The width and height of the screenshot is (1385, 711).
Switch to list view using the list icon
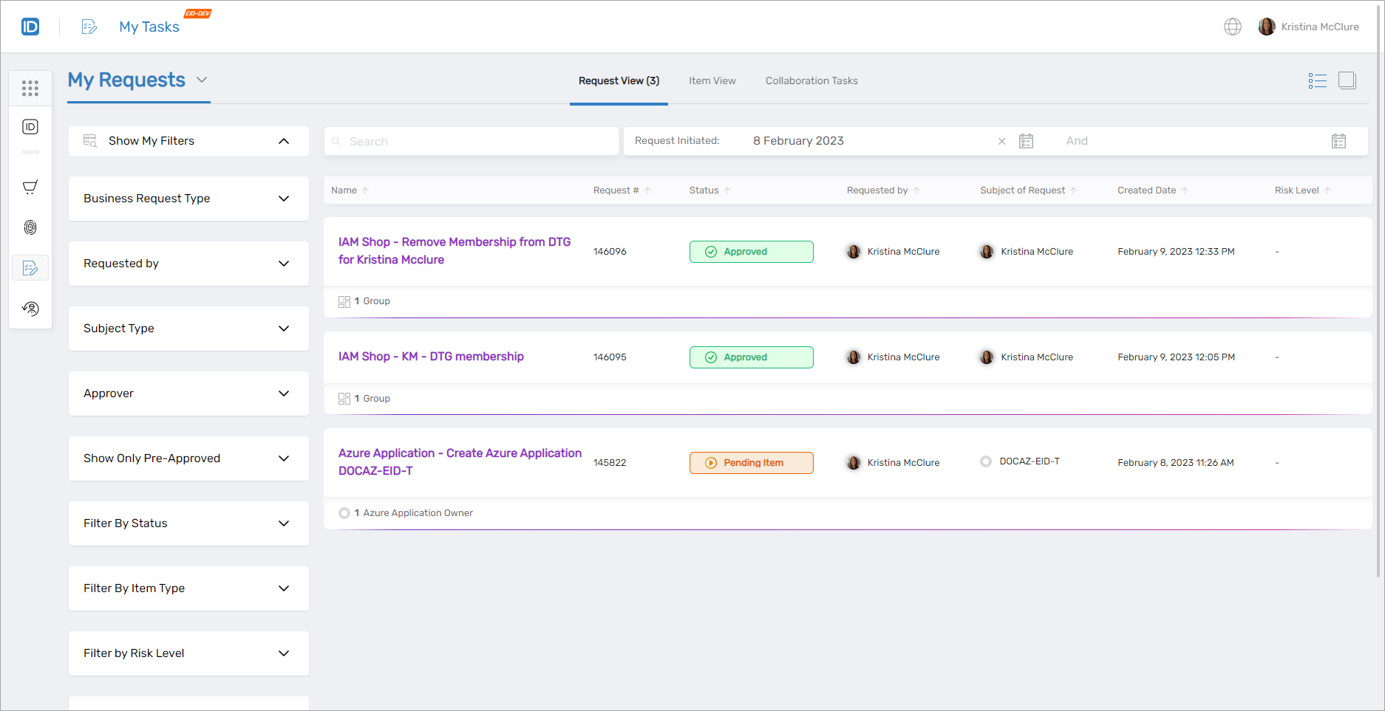click(1317, 80)
